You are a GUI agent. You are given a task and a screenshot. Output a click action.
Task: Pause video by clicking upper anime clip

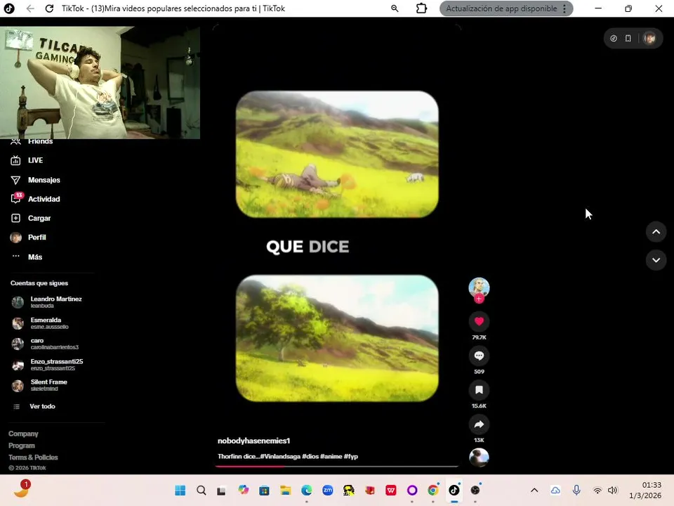click(337, 154)
